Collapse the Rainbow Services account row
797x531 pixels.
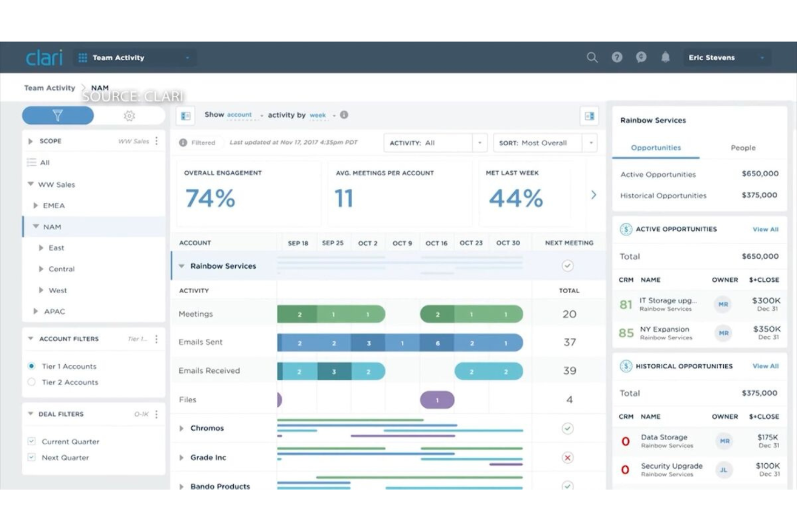click(x=181, y=266)
